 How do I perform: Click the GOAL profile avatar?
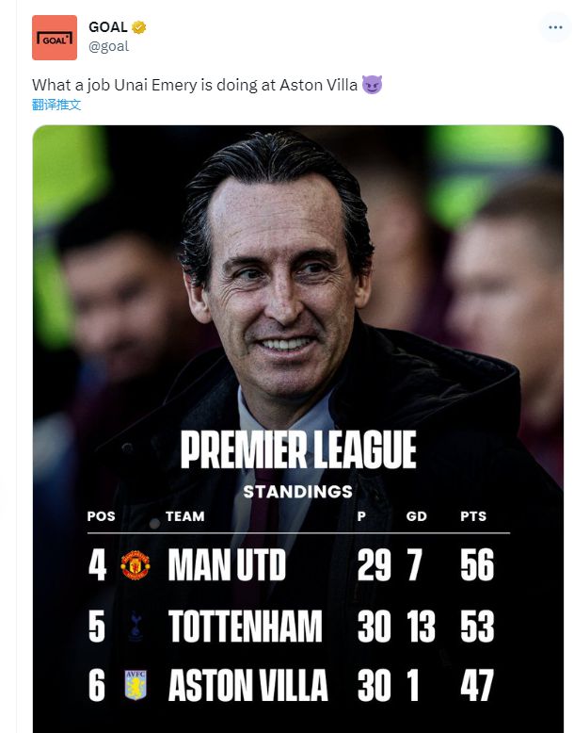(x=55, y=37)
